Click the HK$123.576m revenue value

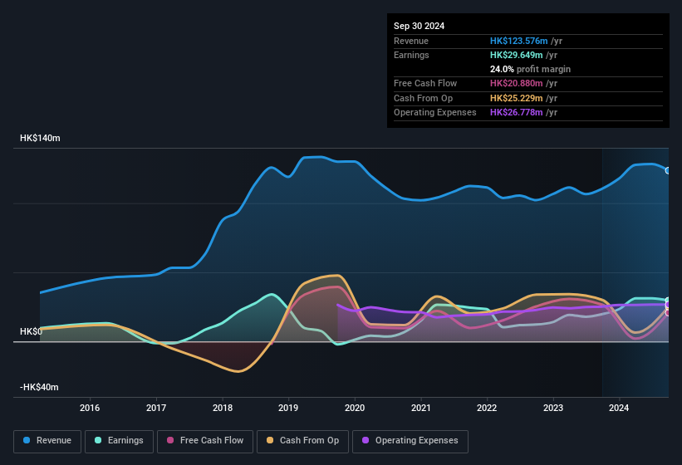[518, 41]
